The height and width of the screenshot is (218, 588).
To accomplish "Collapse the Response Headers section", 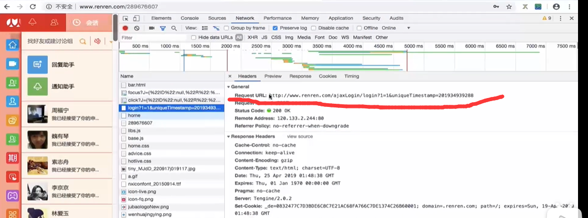I will coord(229,137).
